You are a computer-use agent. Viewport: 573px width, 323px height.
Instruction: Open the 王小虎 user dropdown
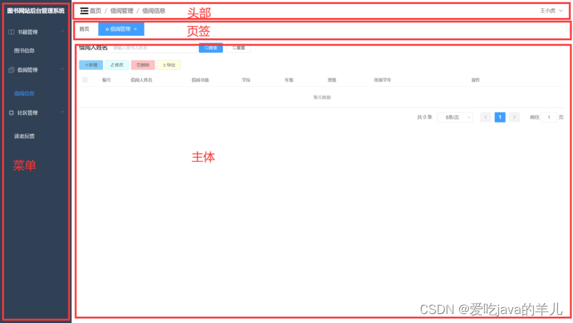click(x=552, y=11)
